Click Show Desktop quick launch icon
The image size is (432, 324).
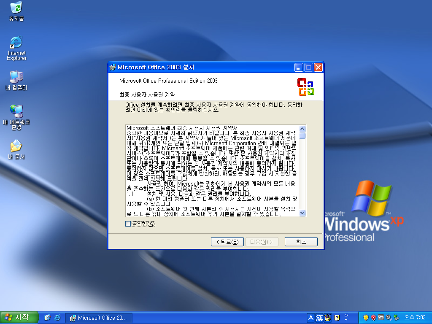coord(47,318)
